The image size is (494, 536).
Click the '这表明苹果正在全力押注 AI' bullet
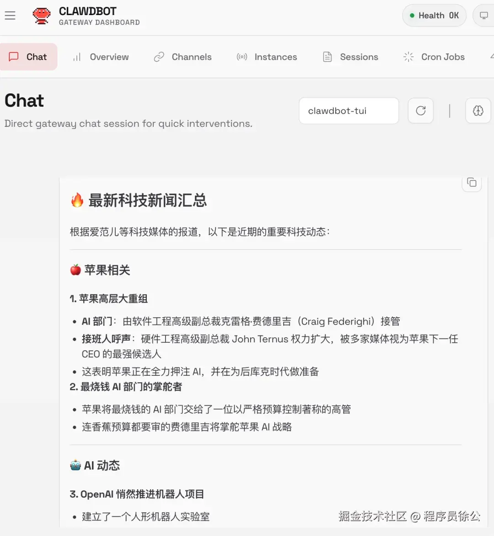[200, 372]
